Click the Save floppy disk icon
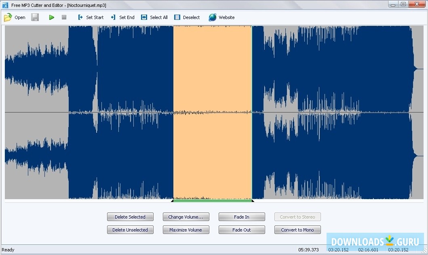This screenshot has width=428, height=255. tap(35, 17)
